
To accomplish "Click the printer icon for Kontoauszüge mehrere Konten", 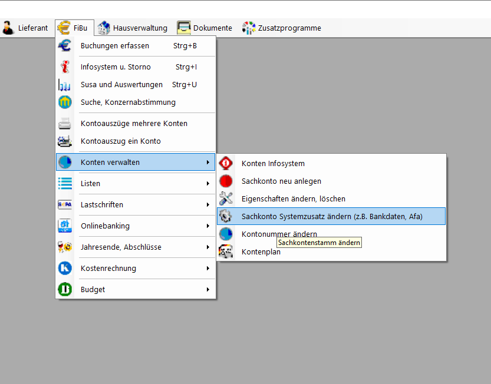I will [x=65, y=124].
